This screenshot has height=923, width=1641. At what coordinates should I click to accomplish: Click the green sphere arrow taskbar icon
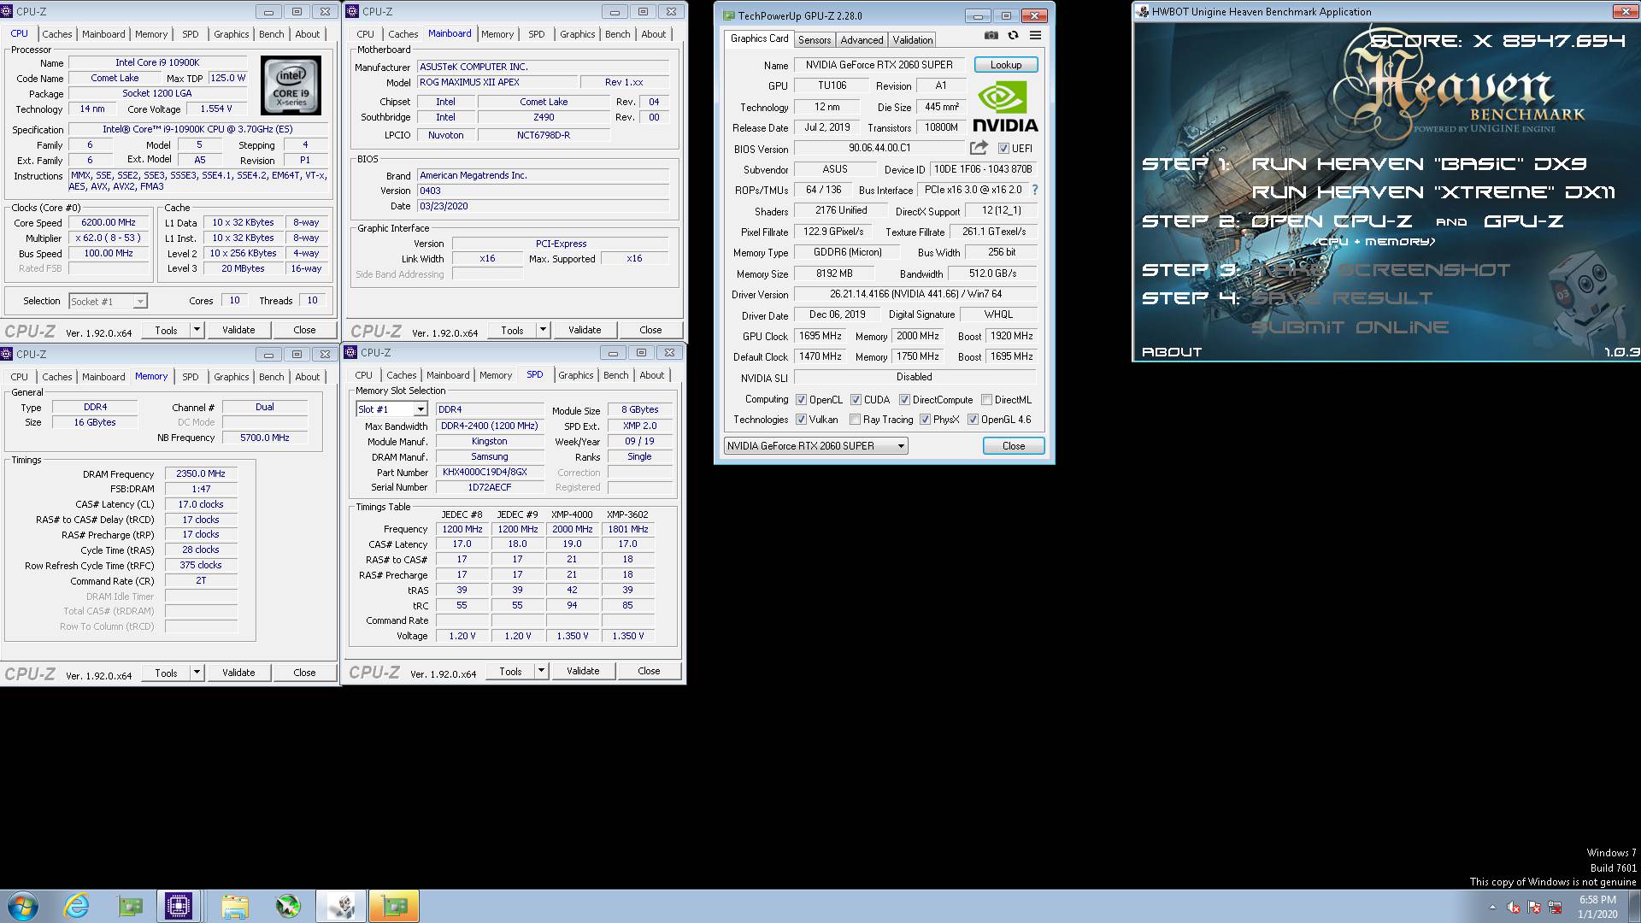point(288,906)
